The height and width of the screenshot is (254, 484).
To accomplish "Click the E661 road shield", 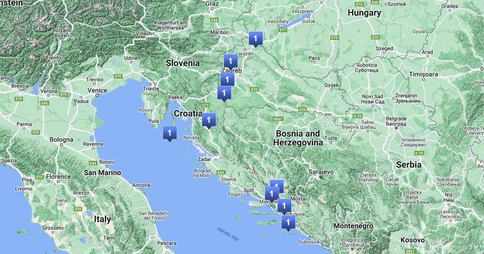I will (277, 119).
